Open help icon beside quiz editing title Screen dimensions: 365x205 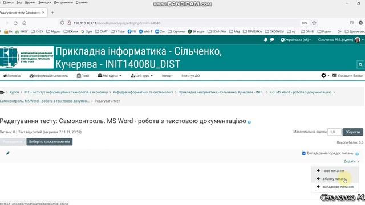coord(249,122)
